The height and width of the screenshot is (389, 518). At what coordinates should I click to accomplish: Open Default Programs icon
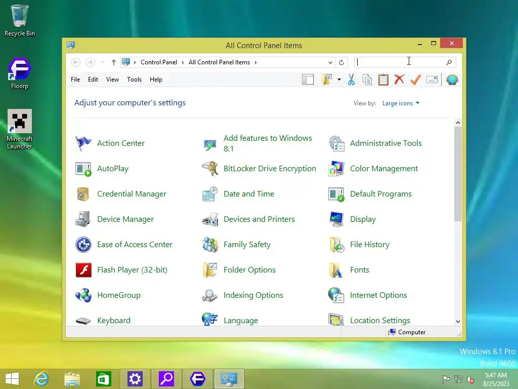[x=336, y=194]
